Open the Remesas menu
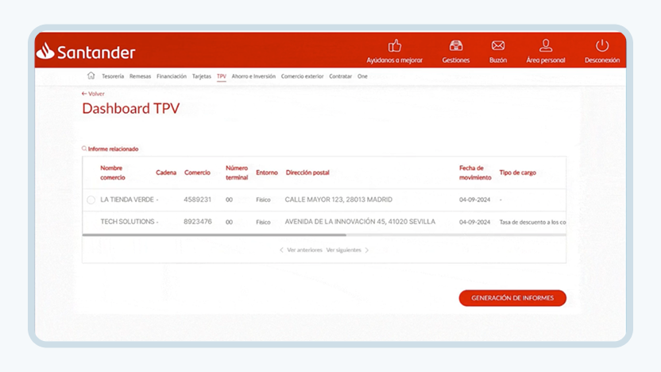Screen dimensions: 661x372 tap(140, 76)
